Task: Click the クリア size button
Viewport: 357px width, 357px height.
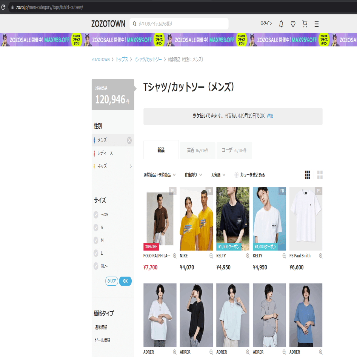Action: coord(112,281)
